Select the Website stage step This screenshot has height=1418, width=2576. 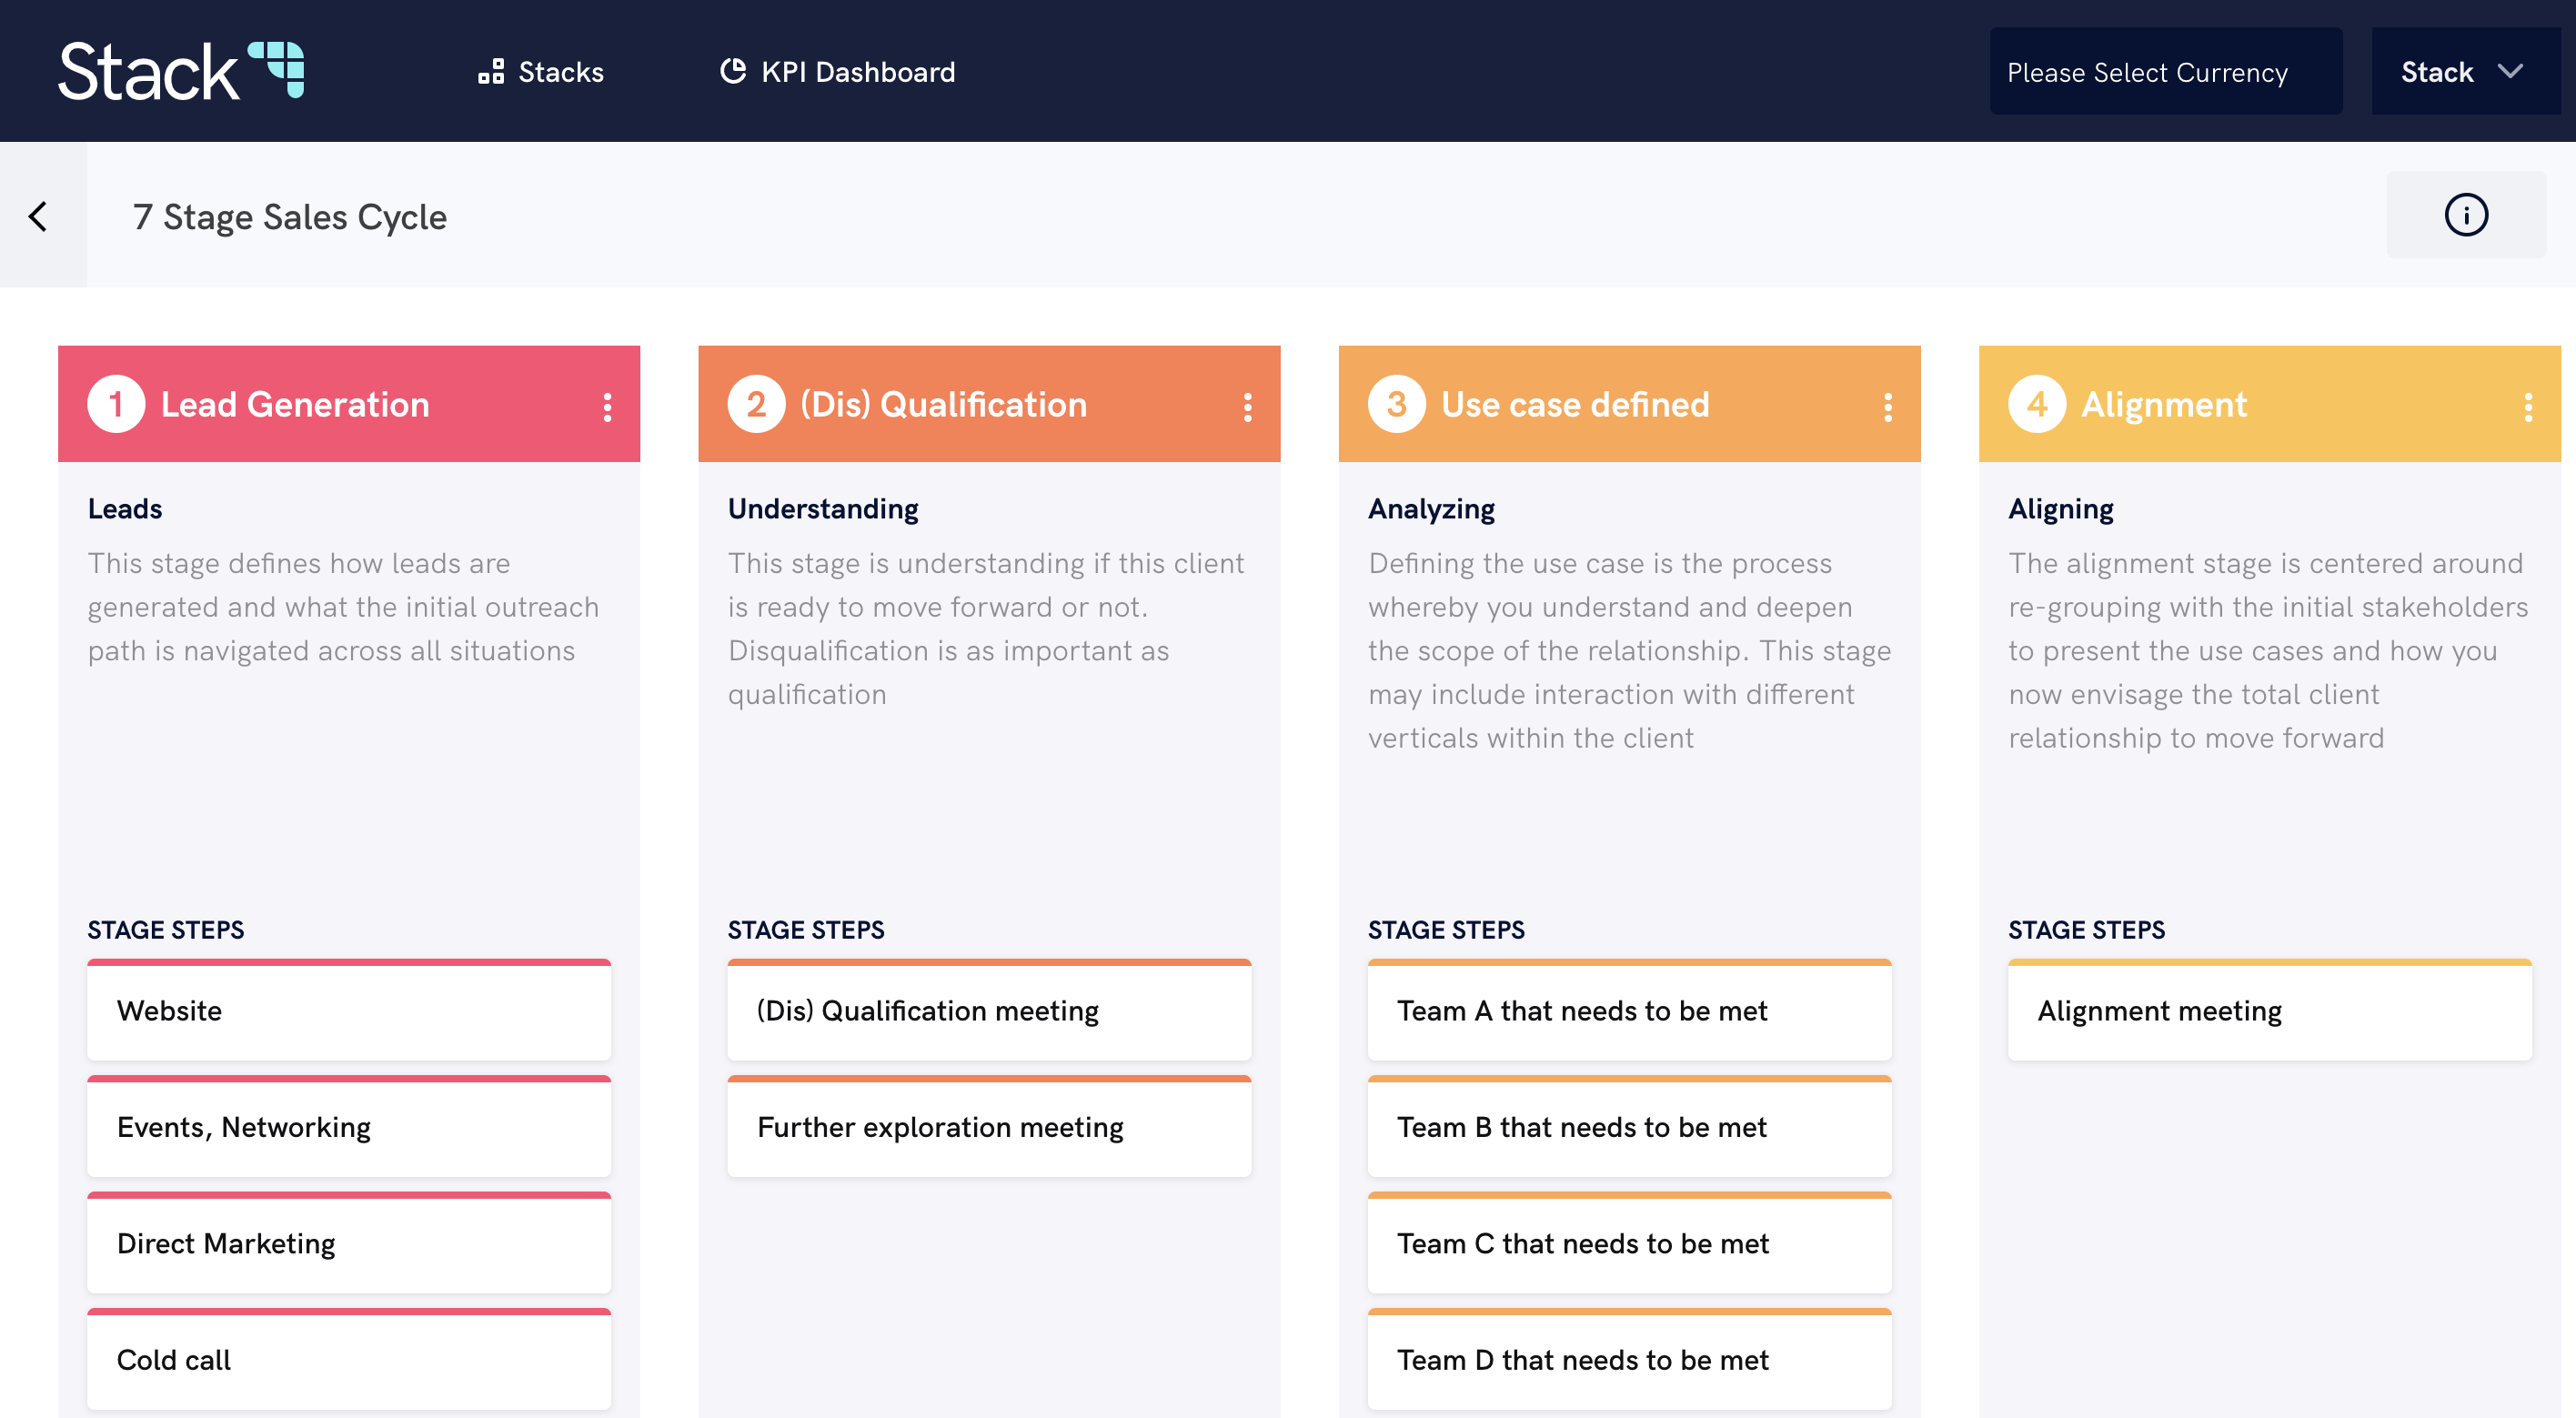(x=348, y=1011)
